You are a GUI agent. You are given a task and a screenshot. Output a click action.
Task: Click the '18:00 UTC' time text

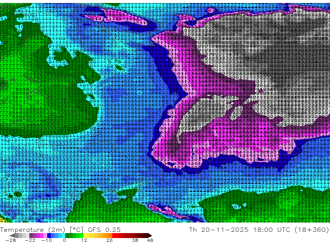pos(272,229)
